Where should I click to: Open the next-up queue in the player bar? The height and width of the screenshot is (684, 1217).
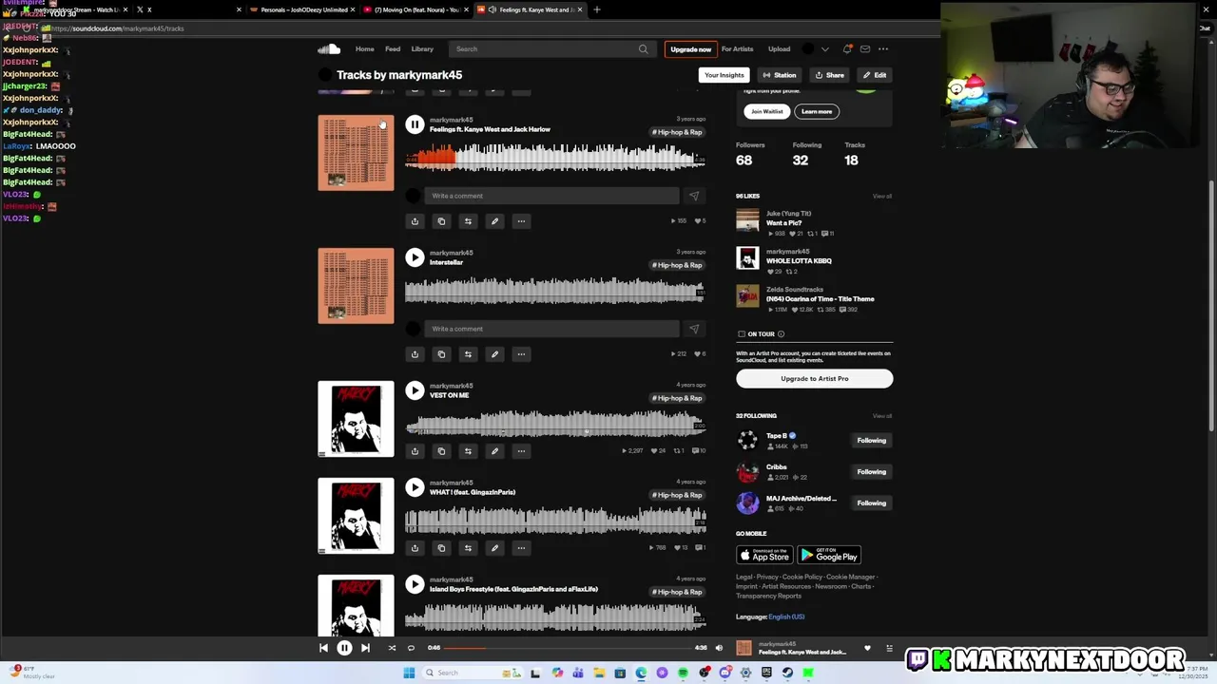(x=889, y=648)
